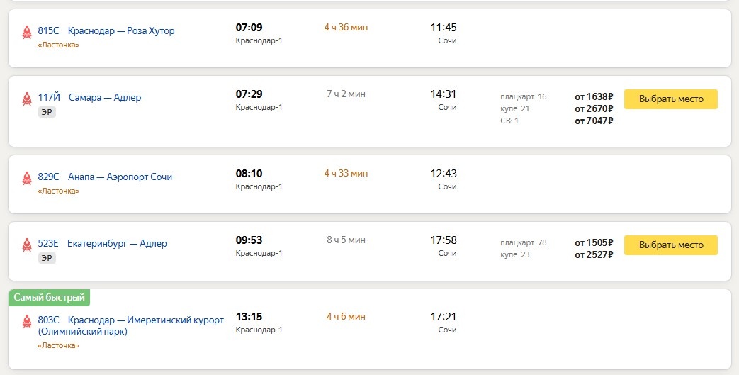Viewport: 739px width, 375px height.
Task: Click train icon beside 803С route
Action: (x=27, y=321)
